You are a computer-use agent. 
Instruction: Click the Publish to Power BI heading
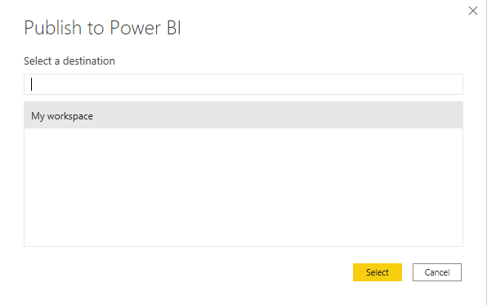(102, 28)
